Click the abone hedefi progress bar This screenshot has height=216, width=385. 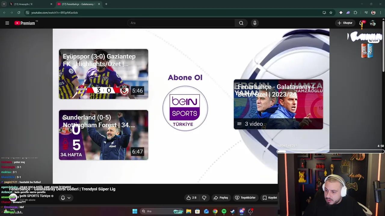pyautogui.click(x=330, y=152)
